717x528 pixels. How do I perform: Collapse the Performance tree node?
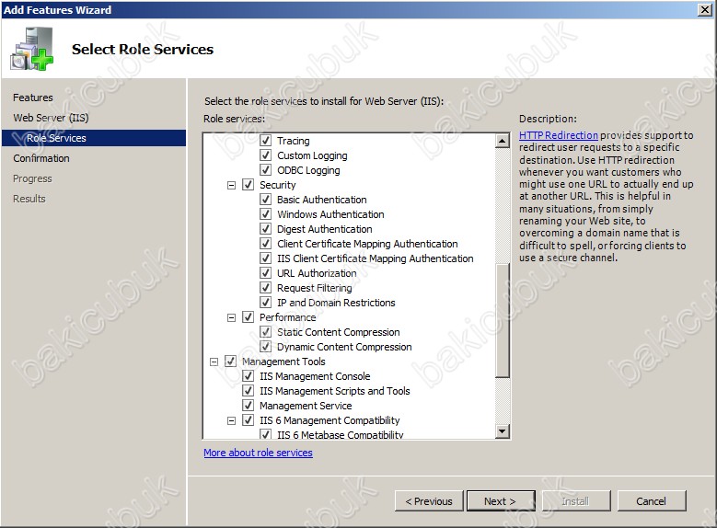pyautogui.click(x=231, y=317)
